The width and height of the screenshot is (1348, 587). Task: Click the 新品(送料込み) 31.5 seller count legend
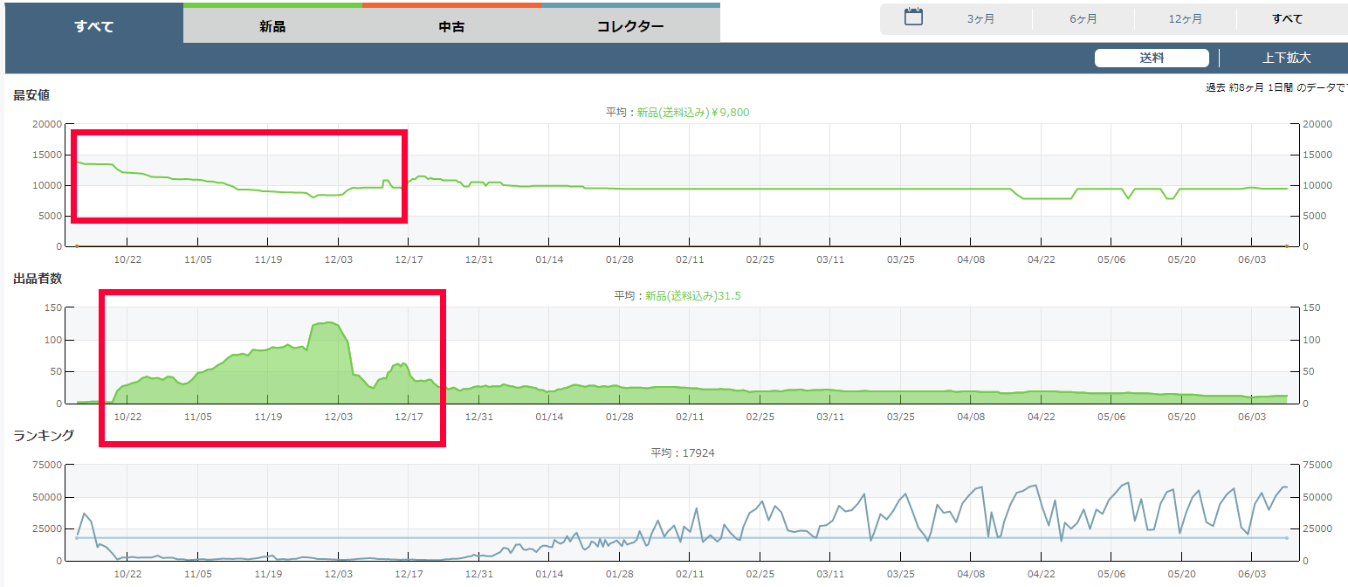coord(692,296)
